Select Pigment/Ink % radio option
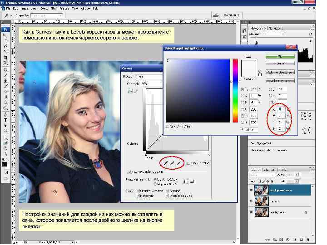This screenshot has height=245, width=327. [155, 184]
